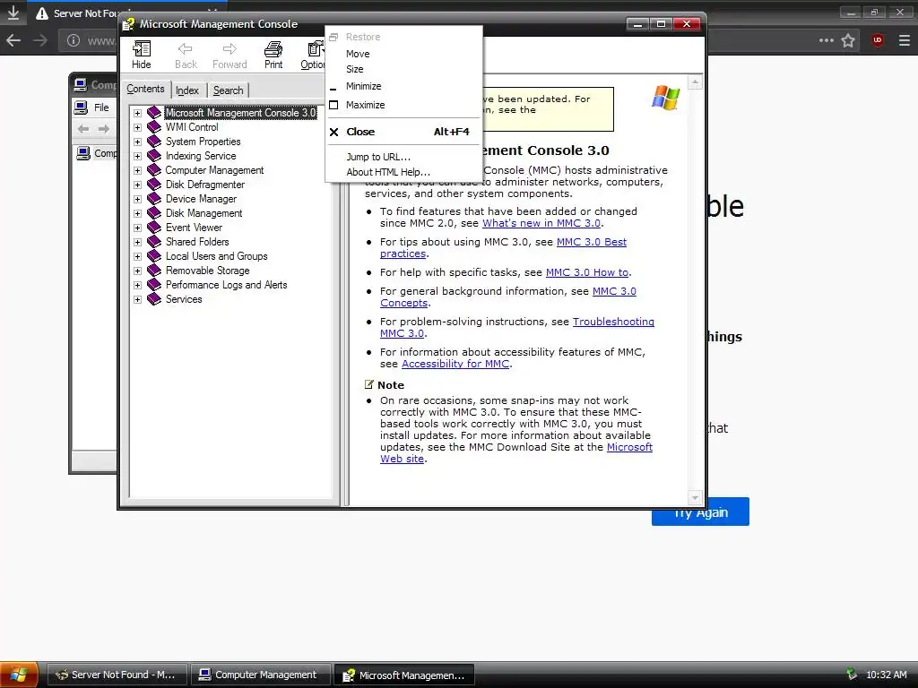The image size is (918, 688).
Task: Open File menu in Computer Management window
Action: point(101,107)
